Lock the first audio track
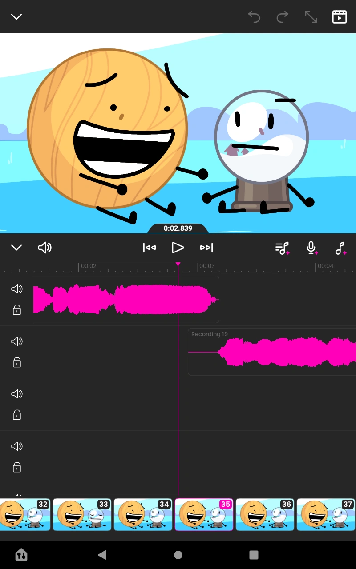This screenshot has height=569, width=356. tap(17, 310)
